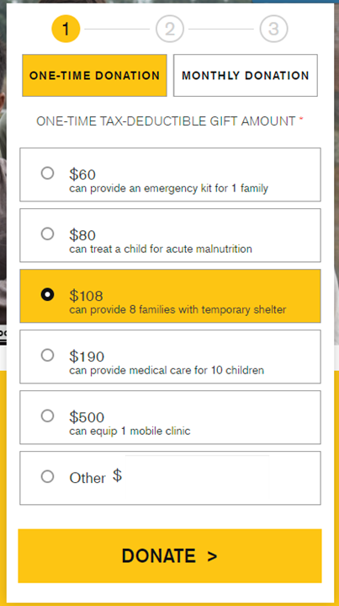Switch to One-Time Donation tab
Viewport: 339px width, 606px height.
94,75
